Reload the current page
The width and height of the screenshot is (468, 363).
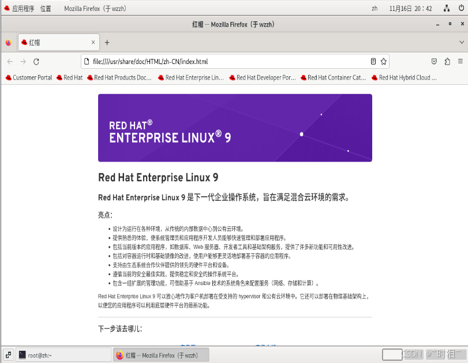pos(36,61)
